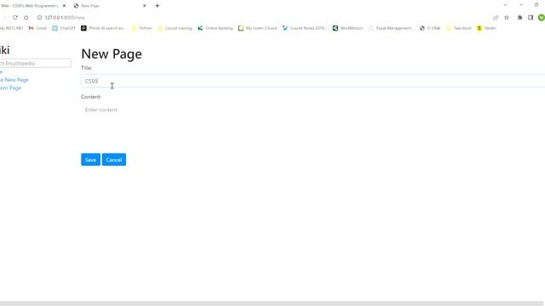Image resolution: width=545 pixels, height=306 pixels.
Task: Open the Stedin bookmark
Action: 486,28
